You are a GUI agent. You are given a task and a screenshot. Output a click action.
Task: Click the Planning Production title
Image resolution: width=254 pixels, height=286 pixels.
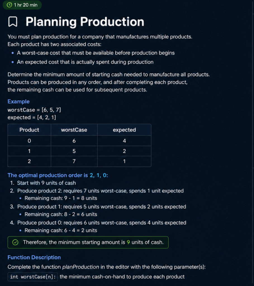(85, 22)
